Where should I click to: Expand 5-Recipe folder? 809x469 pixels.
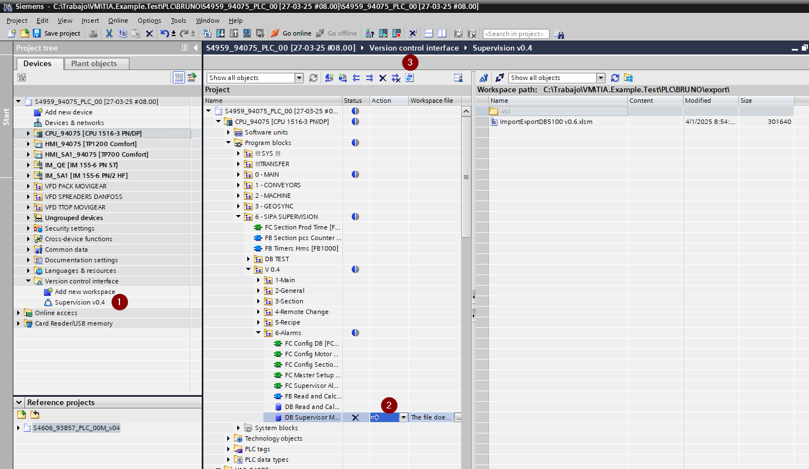pos(258,322)
